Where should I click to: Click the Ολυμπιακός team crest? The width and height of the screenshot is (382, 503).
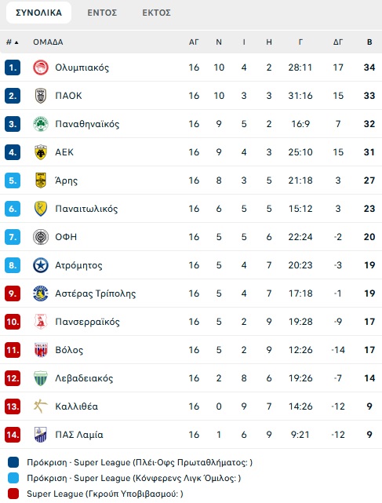point(41,67)
